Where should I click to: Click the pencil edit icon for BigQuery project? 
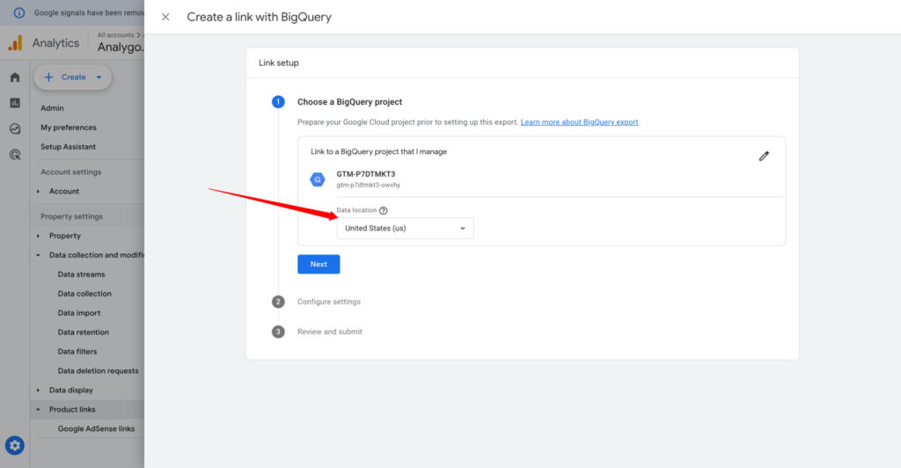[764, 156]
